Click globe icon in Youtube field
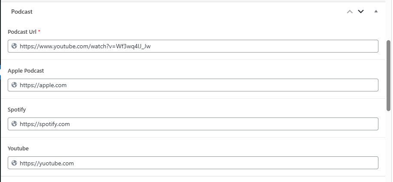The height and width of the screenshot is (182, 393). pos(14,163)
